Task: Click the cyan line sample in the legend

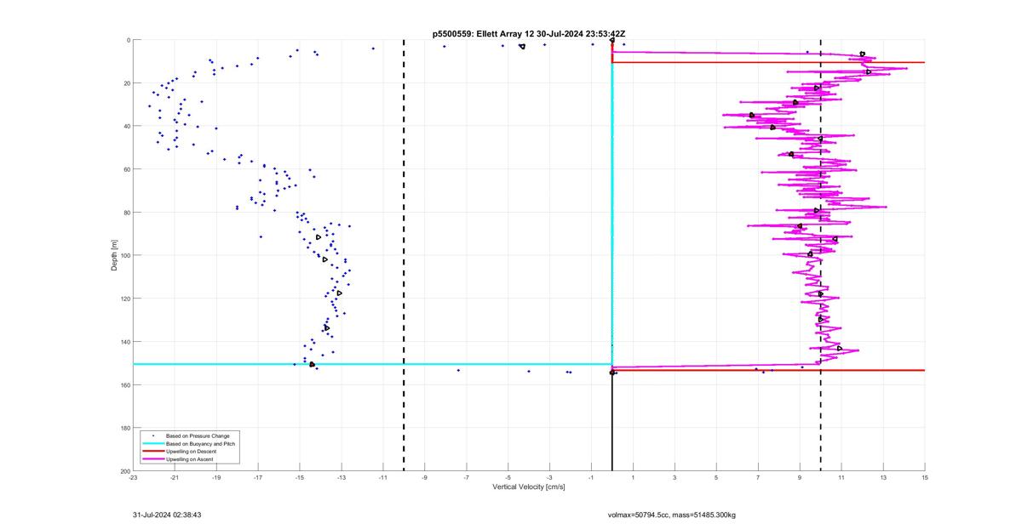Action: point(153,443)
